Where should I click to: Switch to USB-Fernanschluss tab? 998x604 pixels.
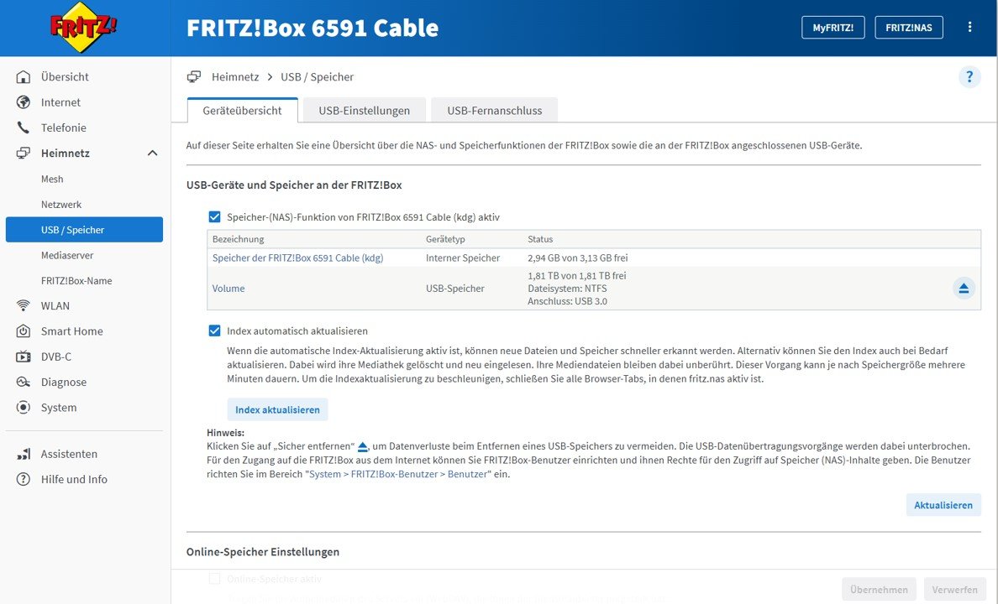point(495,110)
